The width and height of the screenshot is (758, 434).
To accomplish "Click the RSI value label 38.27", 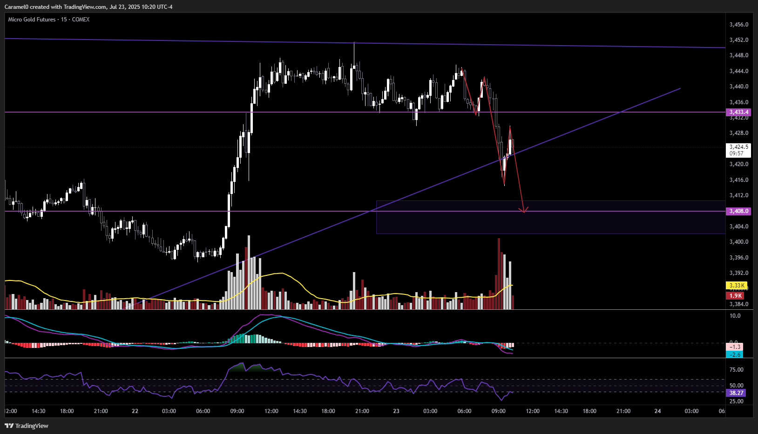I will (x=736, y=393).
